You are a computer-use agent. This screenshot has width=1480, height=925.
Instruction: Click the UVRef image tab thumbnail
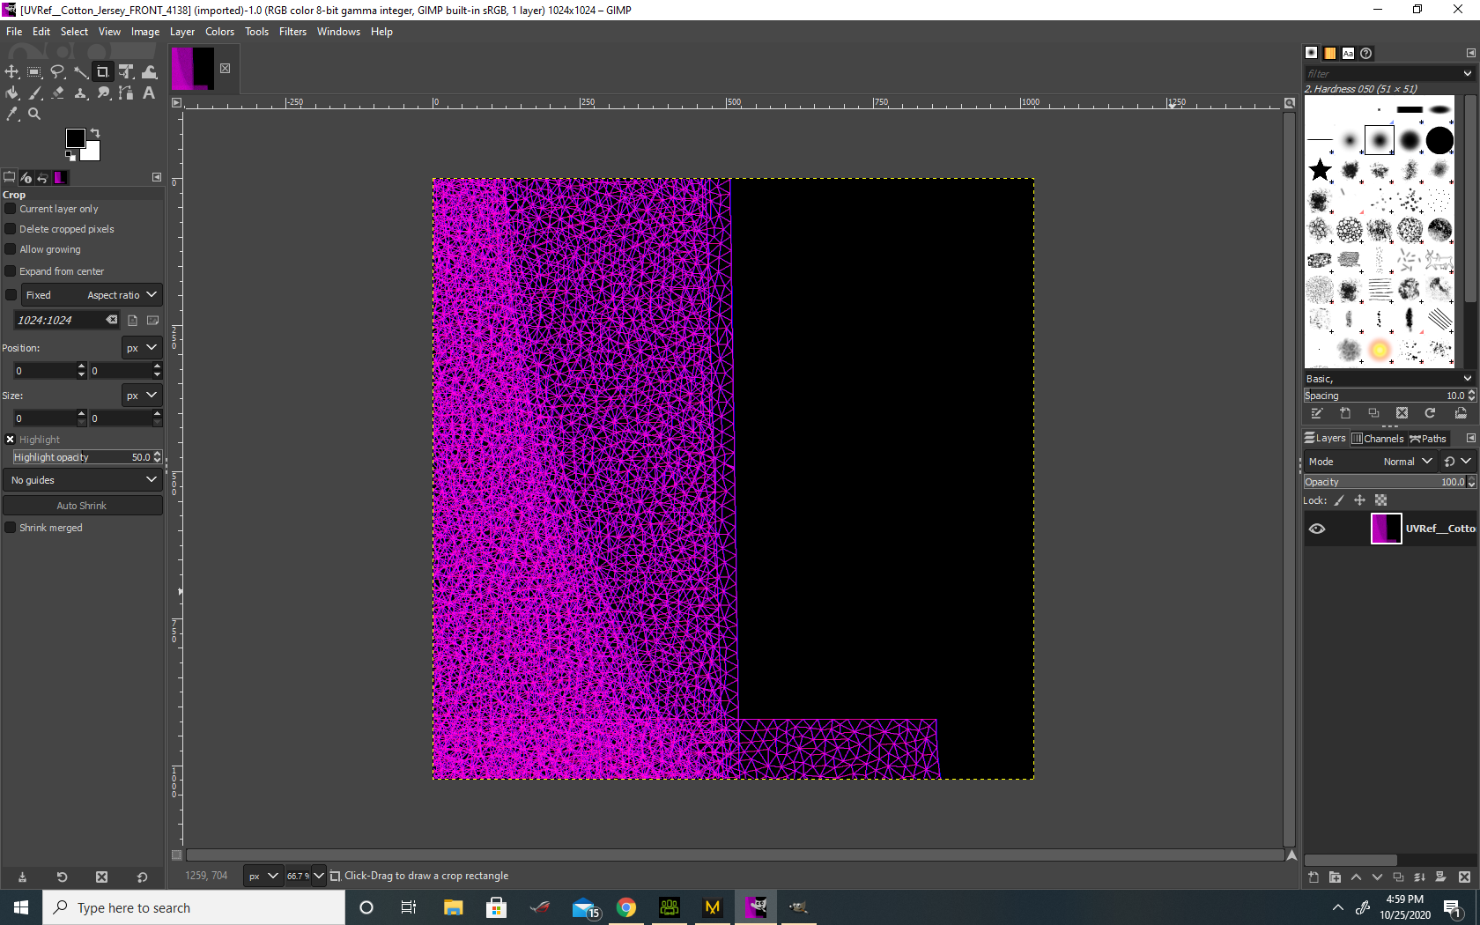(193, 69)
